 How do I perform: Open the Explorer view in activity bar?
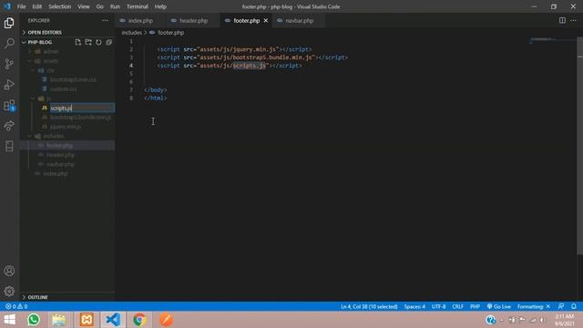9,23
